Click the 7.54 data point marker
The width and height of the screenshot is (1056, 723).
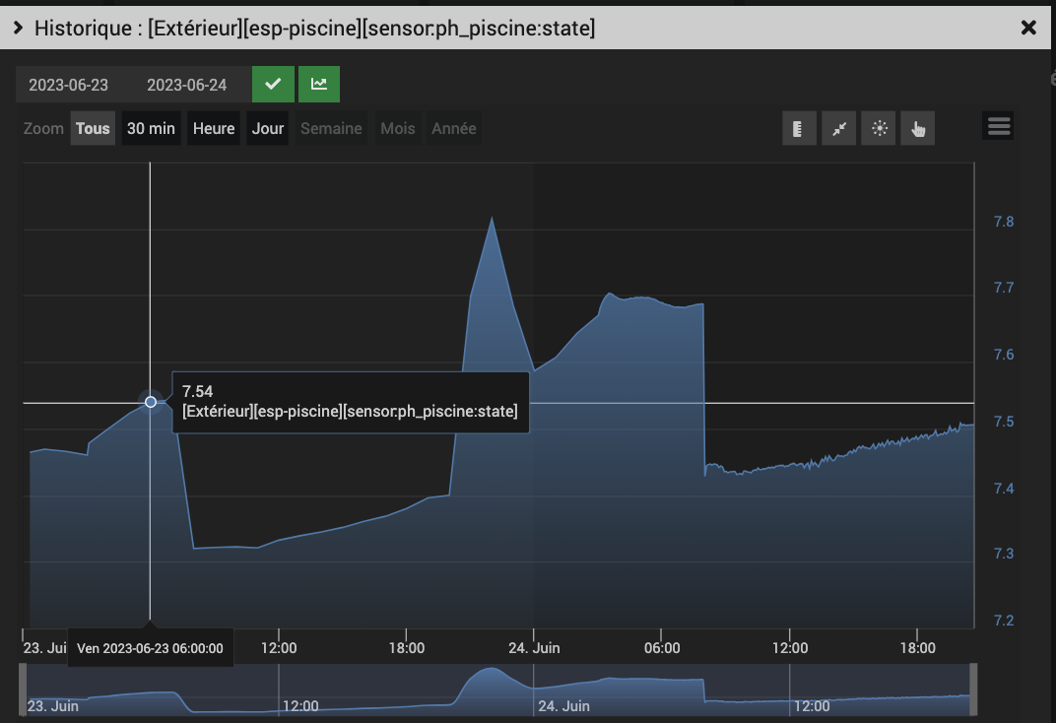tap(151, 402)
